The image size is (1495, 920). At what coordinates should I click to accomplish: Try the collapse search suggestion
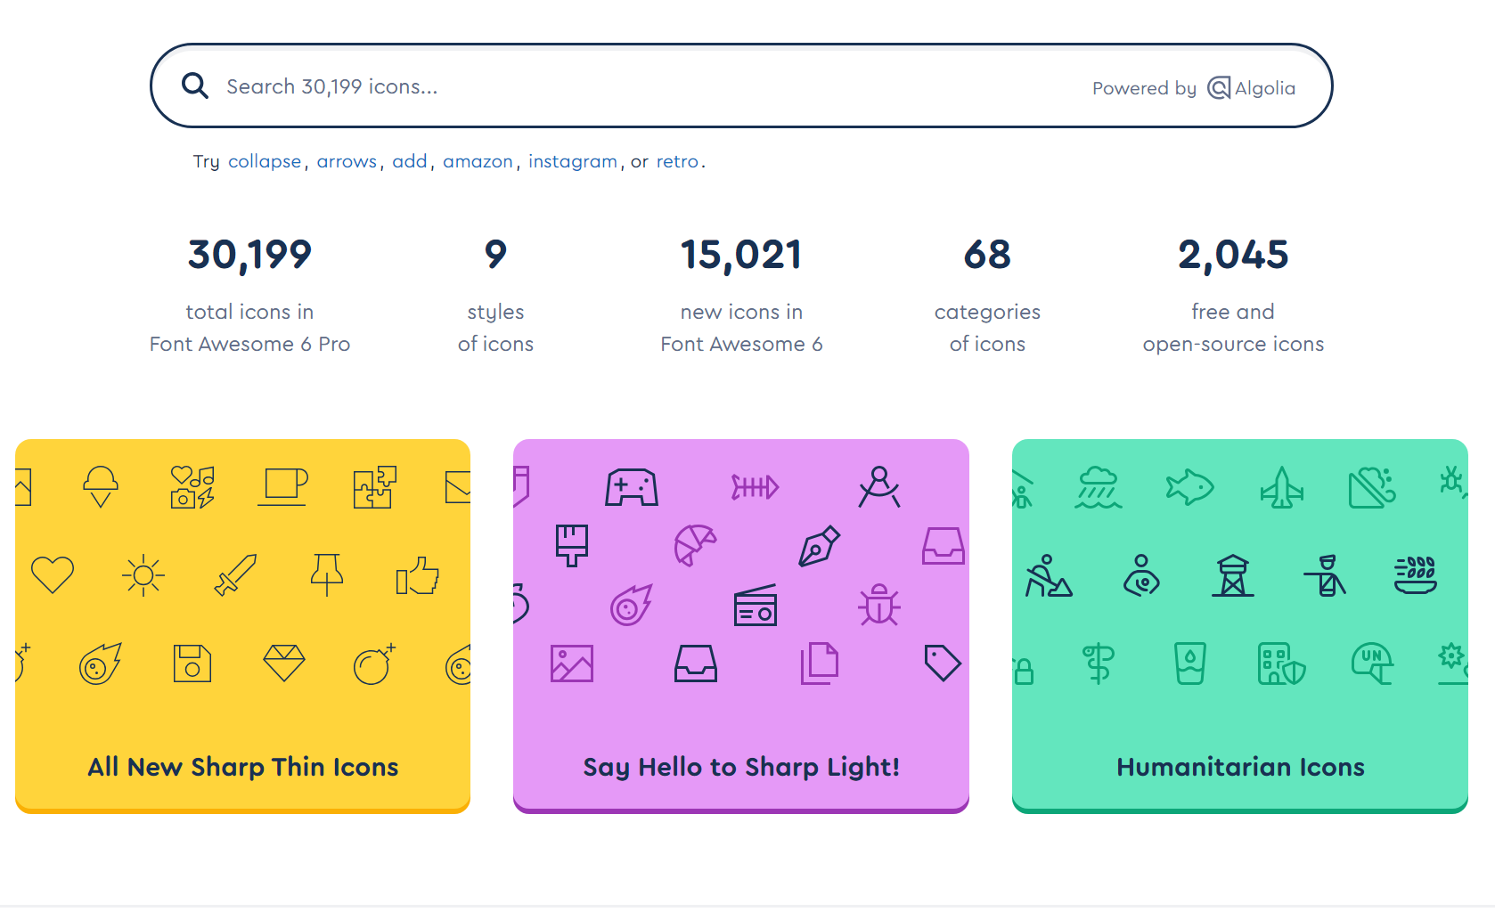[x=265, y=161]
